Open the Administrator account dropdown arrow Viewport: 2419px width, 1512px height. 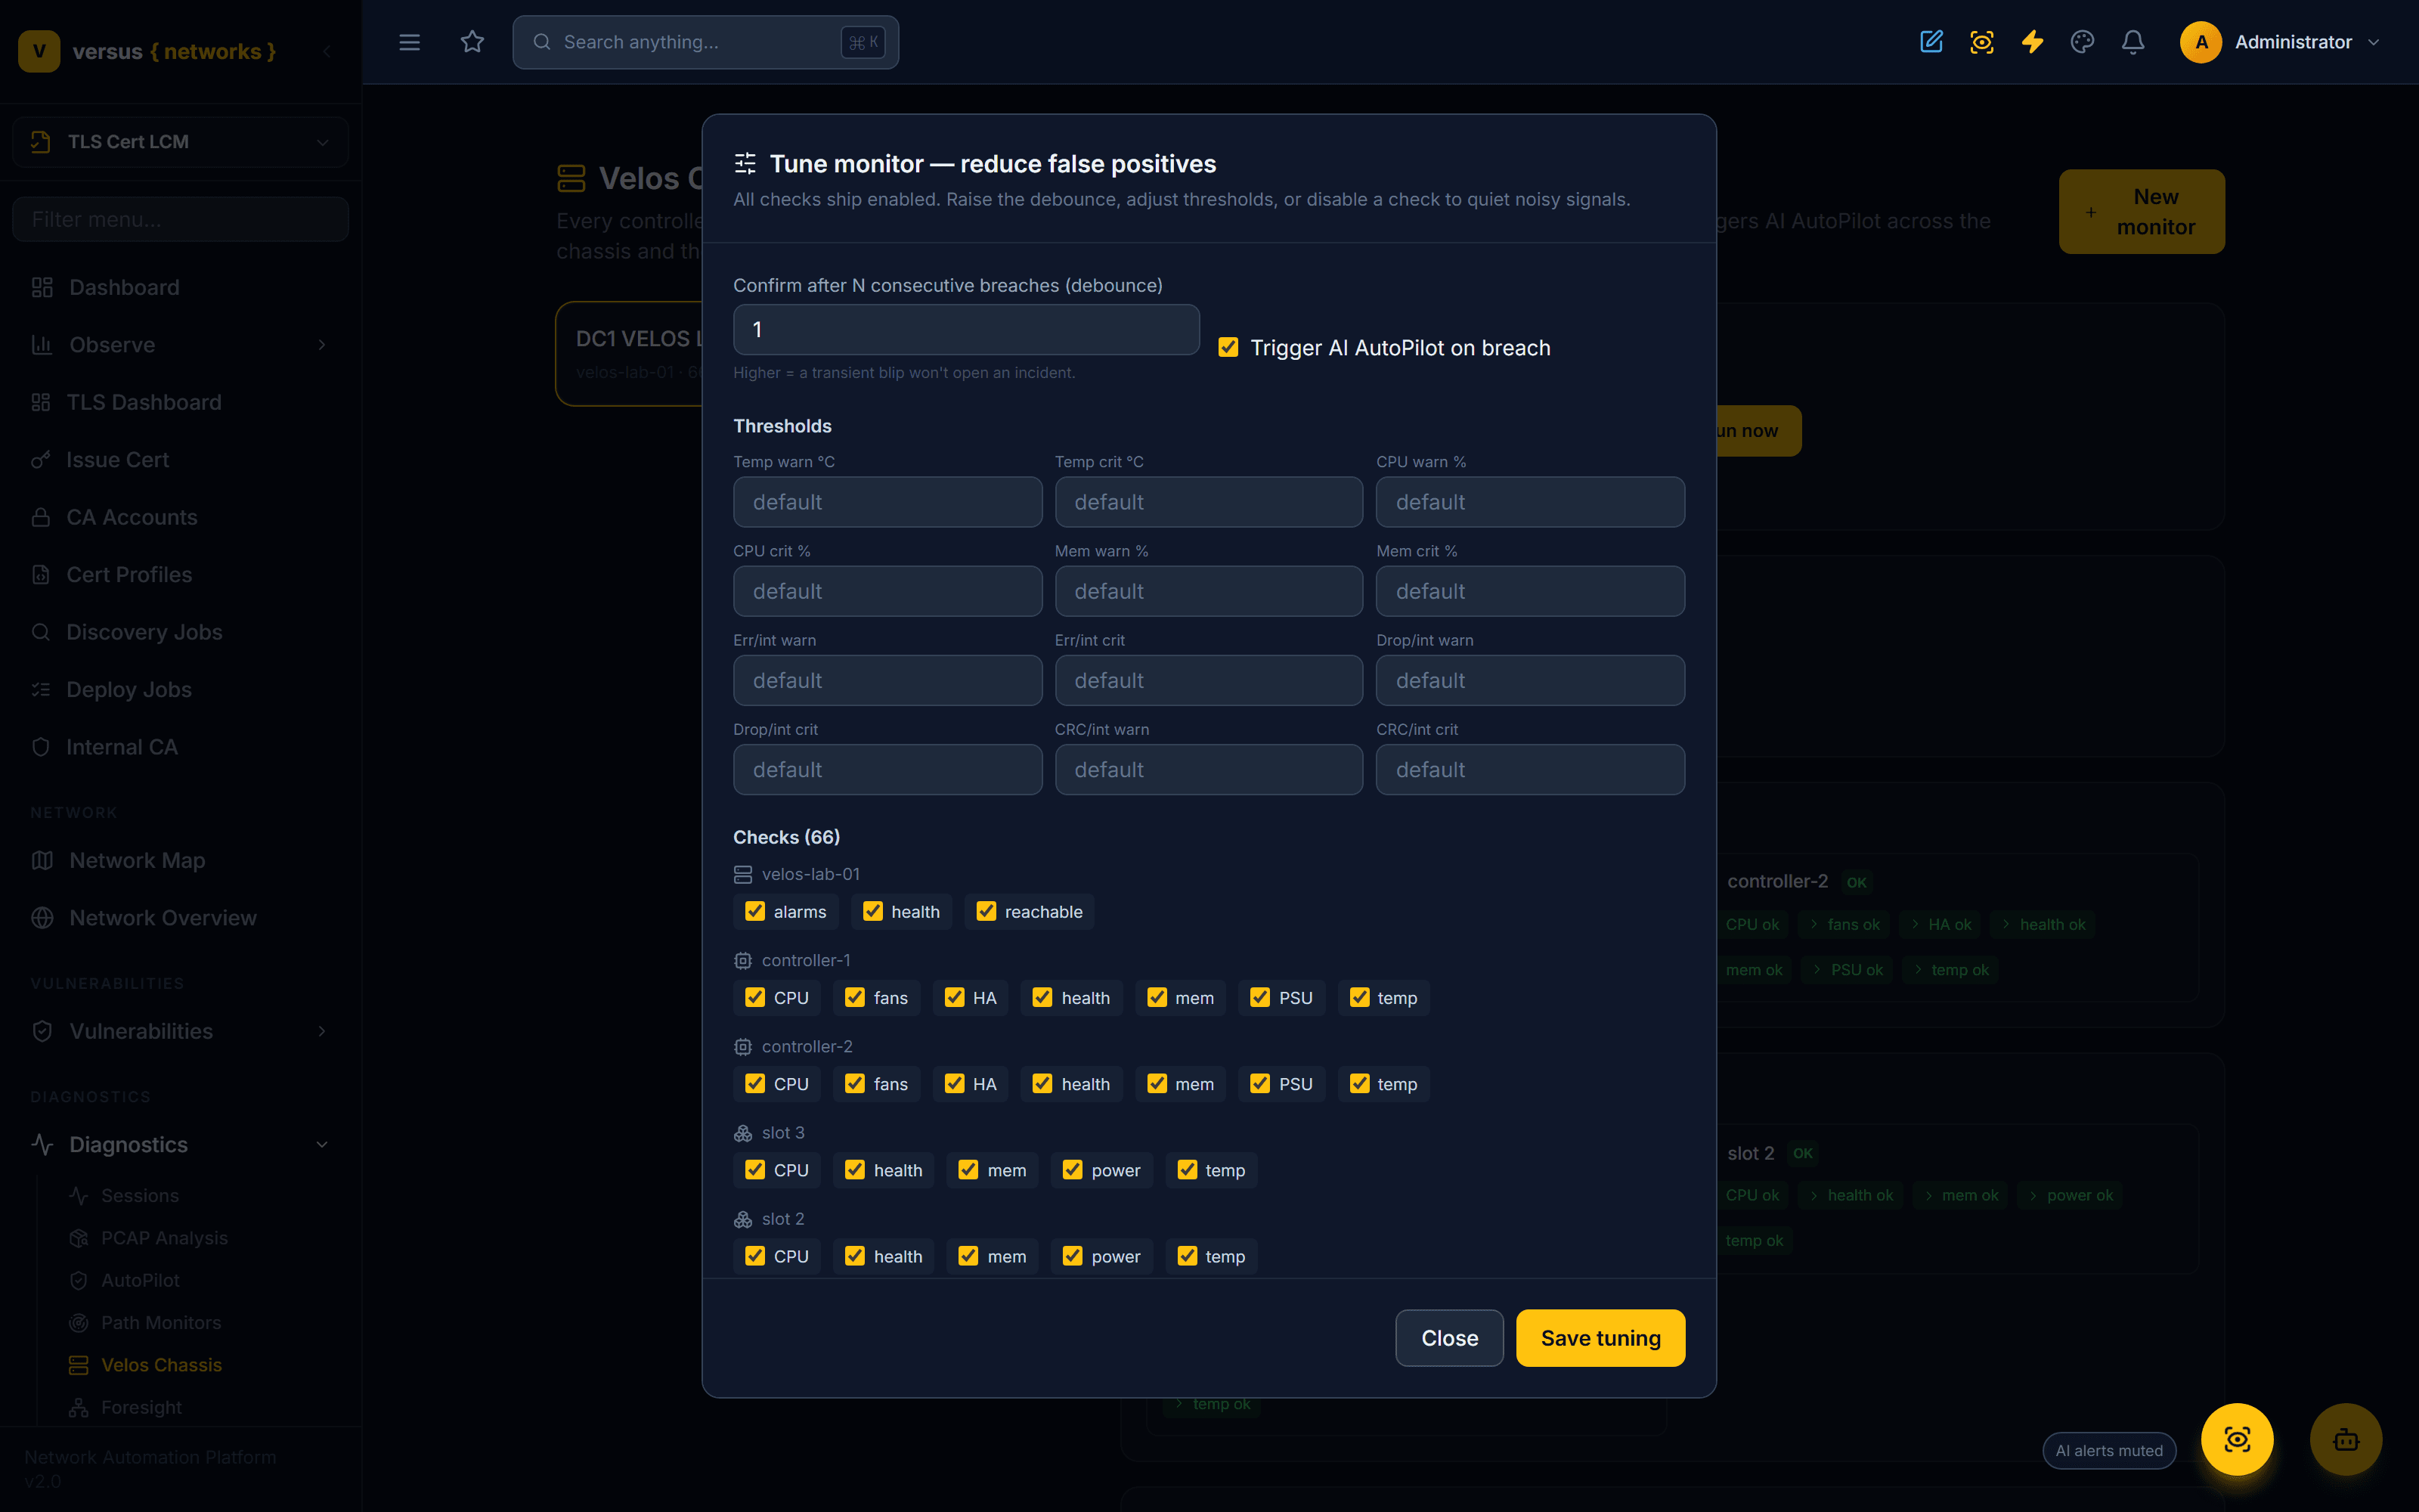point(2374,42)
